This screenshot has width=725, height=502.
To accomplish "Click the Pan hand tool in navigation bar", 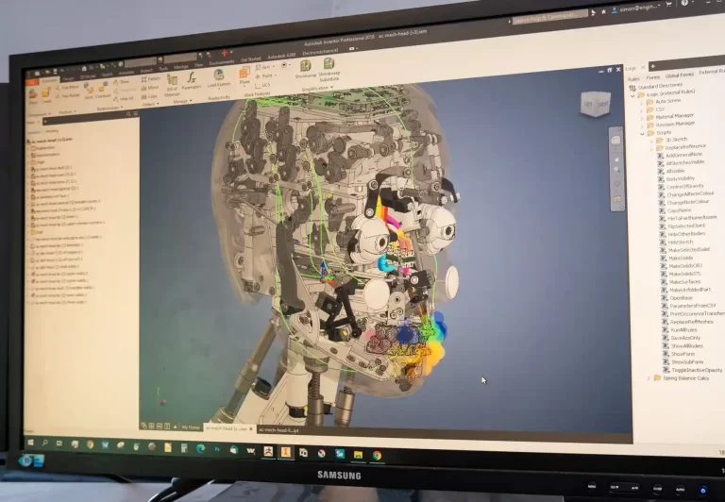I will click(616, 158).
